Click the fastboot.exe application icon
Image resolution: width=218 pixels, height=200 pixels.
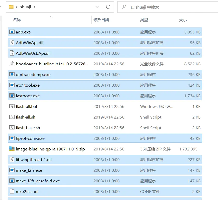pyautogui.click(x=12, y=96)
